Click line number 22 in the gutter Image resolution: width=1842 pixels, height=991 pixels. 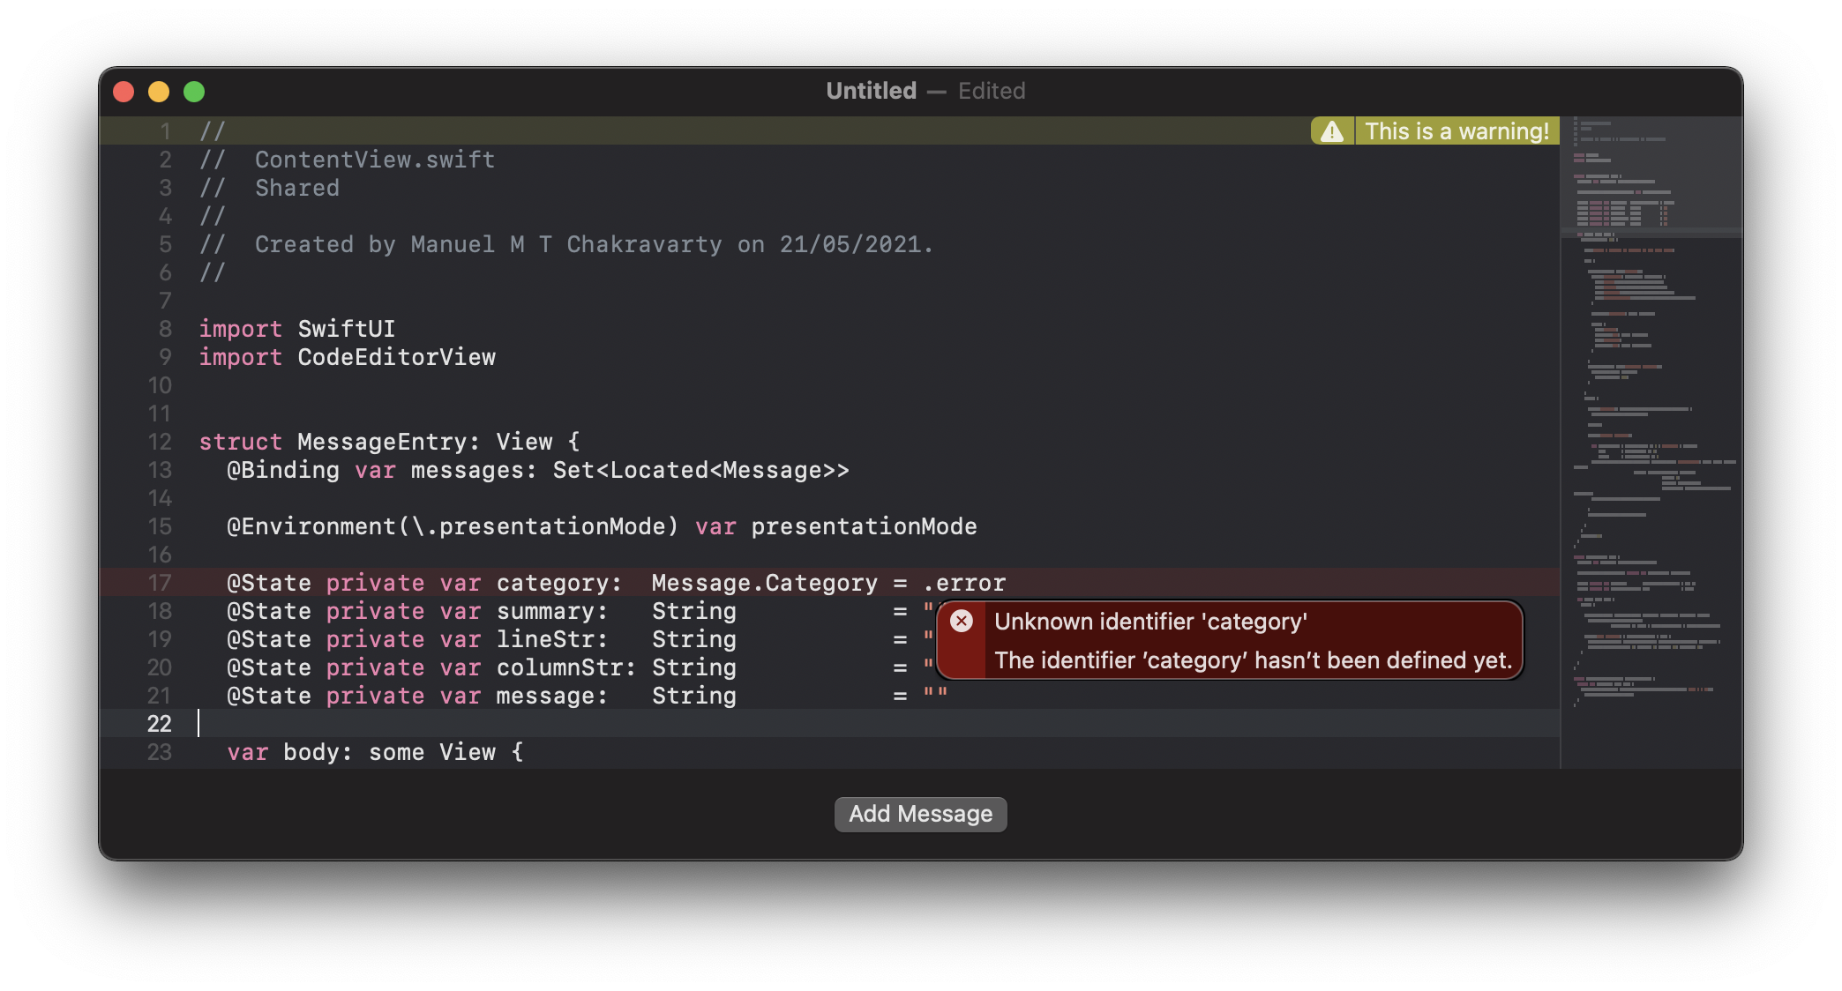click(x=160, y=724)
